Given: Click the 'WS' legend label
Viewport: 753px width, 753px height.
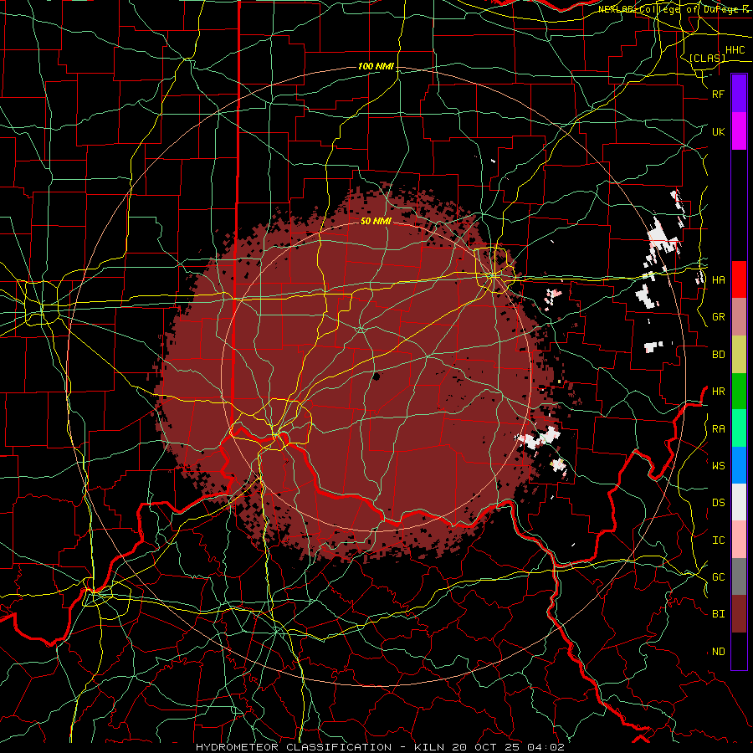Looking at the screenshot, I should (718, 465).
